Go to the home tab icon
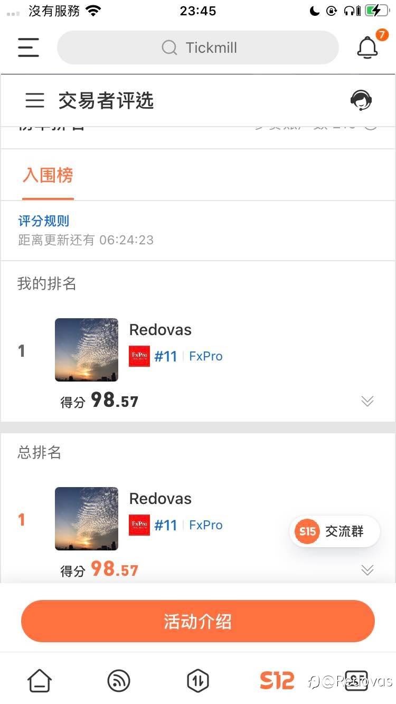This screenshot has width=396, height=704. pos(40,680)
